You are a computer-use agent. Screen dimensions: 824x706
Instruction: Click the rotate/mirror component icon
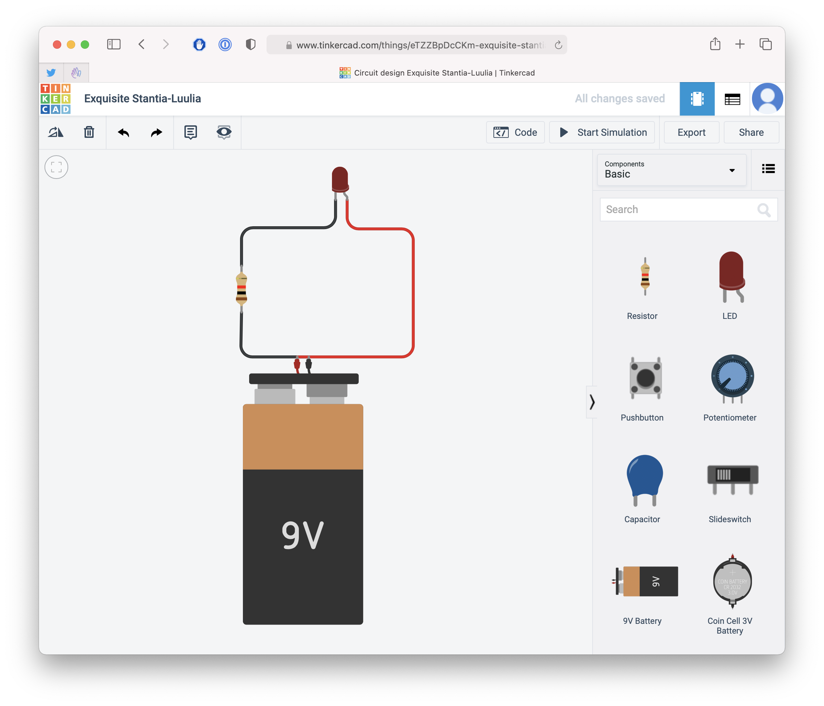point(56,132)
